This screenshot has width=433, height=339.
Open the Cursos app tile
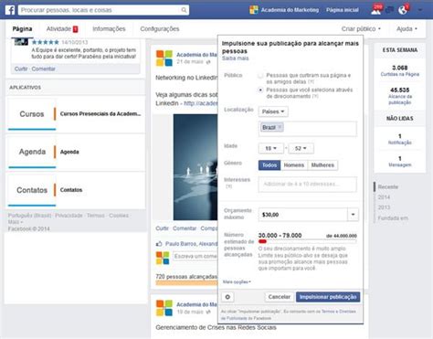pos(32,114)
